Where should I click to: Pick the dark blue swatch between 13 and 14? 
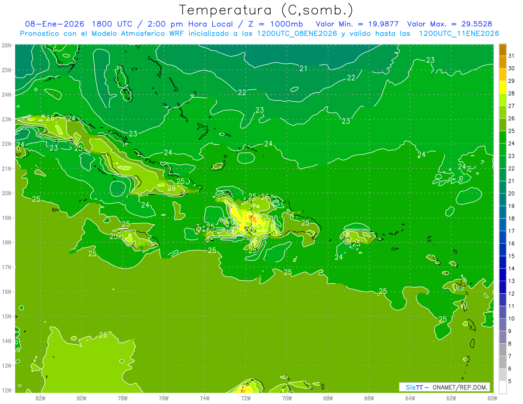(x=503, y=275)
